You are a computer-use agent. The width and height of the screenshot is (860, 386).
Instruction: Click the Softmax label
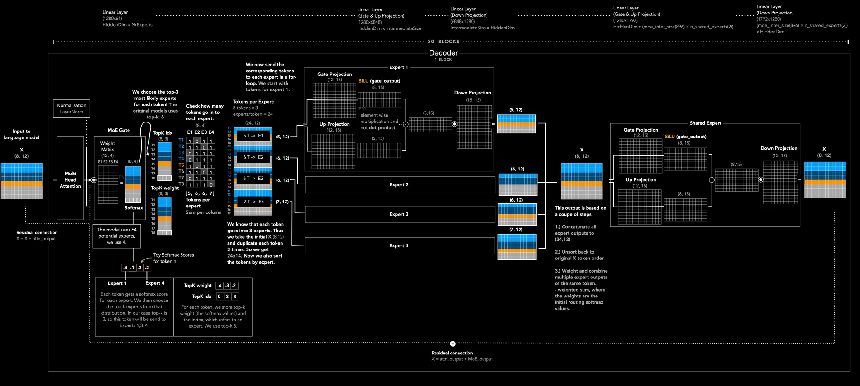click(134, 208)
